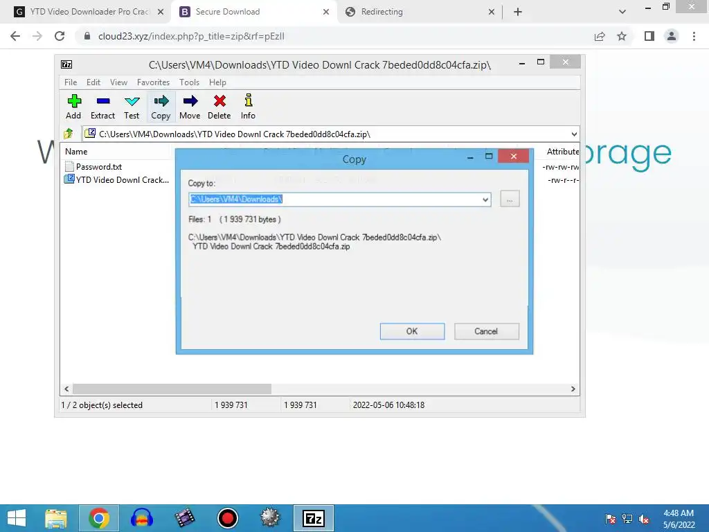The width and height of the screenshot is (709, 532).
Task: Open the Favorites menu
Action: point(153,82)
